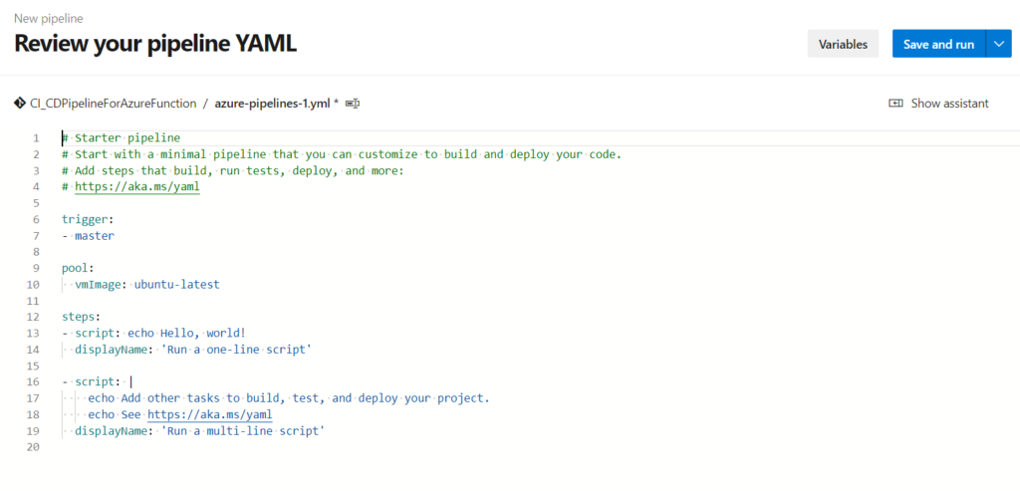This screenshot has height=491, width=1020.
Task: Click the azure-pipelines-1.yml file name
Action: tap(273, 104)
